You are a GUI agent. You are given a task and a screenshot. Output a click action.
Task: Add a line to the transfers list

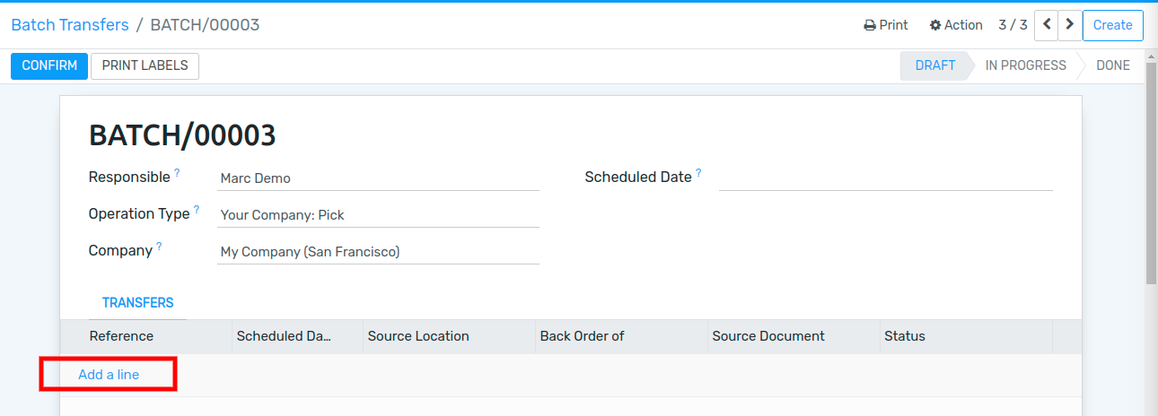click(109, 375)
